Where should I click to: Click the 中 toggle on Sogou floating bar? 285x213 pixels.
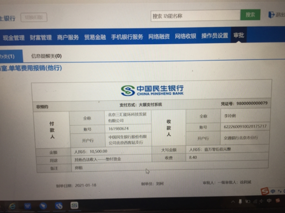273,192
